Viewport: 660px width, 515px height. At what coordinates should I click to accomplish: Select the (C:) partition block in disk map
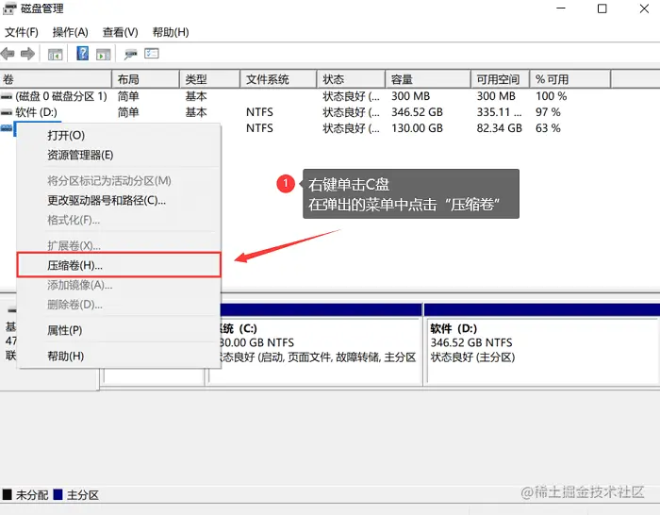coord(320,344)
